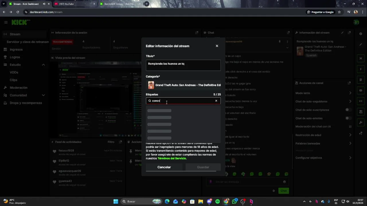Click Preguntar a Google in address bar
The height and width of the screenshot is (206, 367).
(x=320, y=12)
